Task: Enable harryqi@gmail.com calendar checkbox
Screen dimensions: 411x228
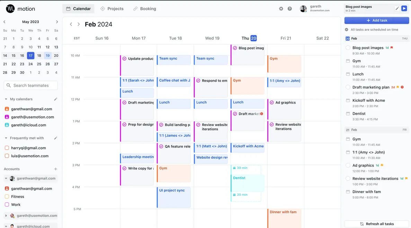Action: click(7, 148)
